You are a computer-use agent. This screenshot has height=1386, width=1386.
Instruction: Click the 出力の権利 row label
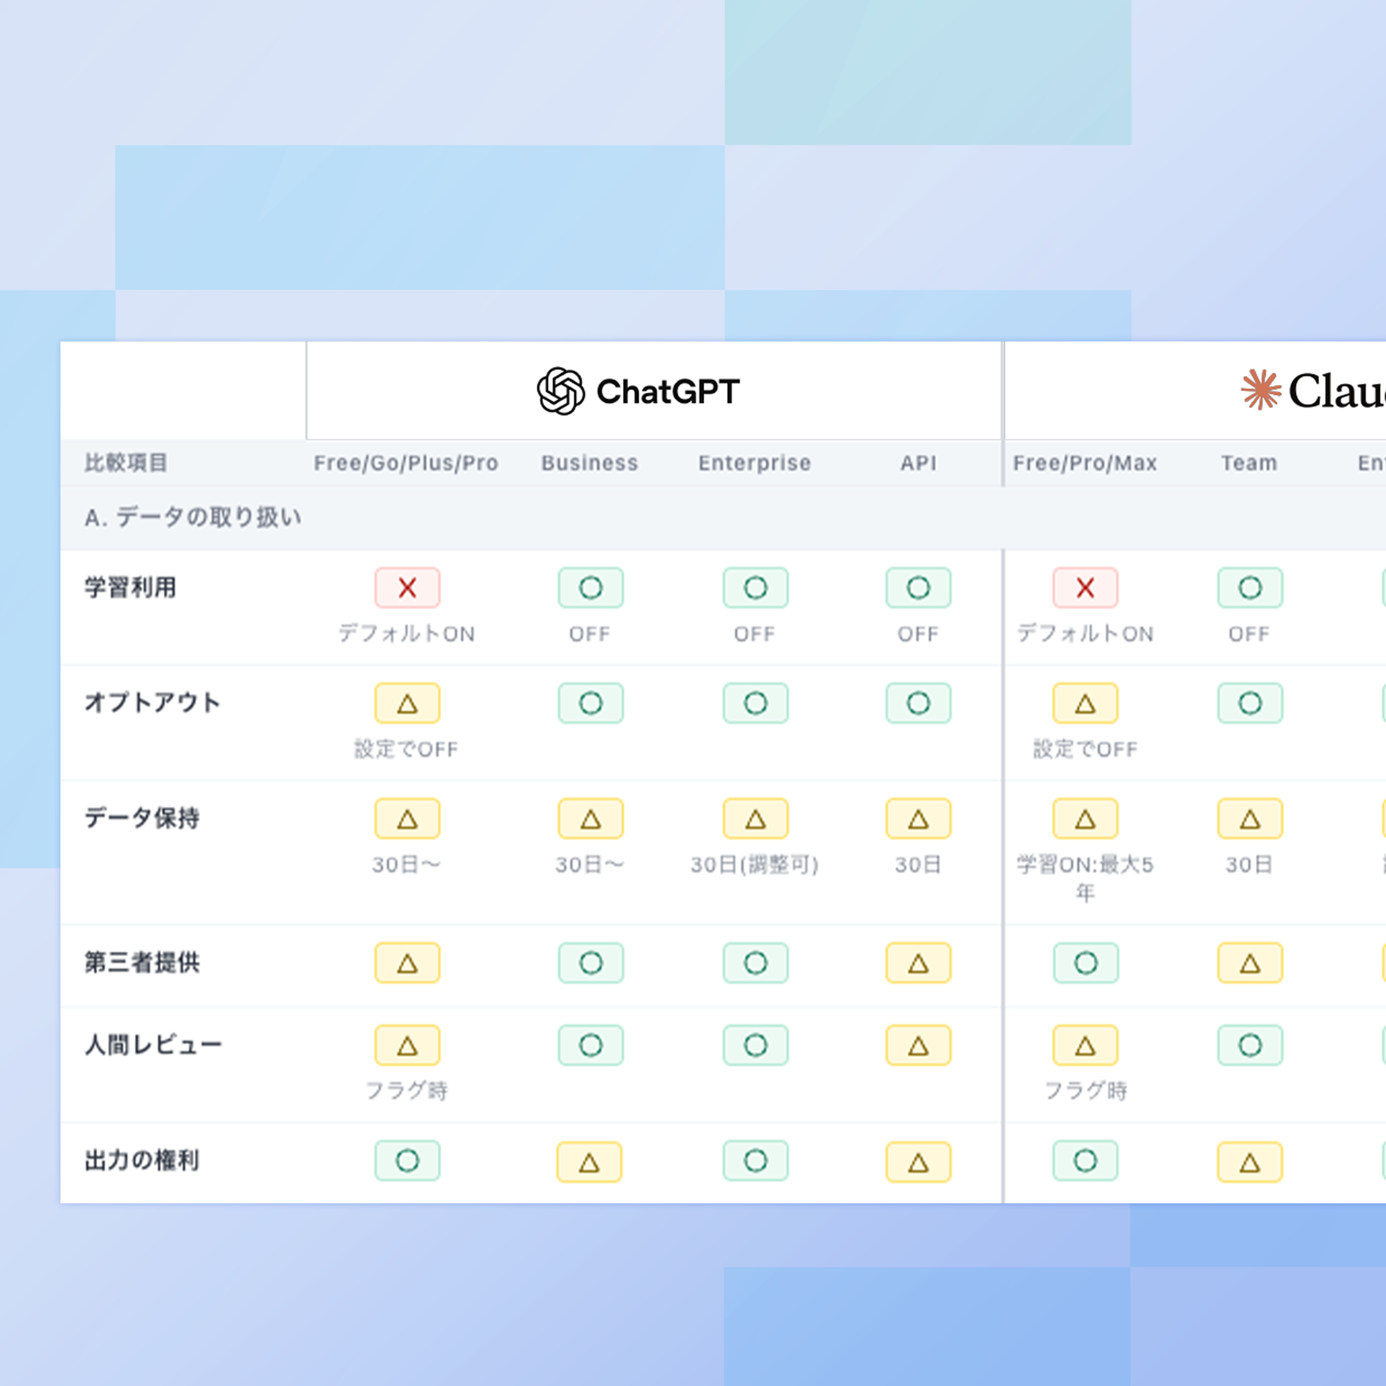(x=142, y=1160)
